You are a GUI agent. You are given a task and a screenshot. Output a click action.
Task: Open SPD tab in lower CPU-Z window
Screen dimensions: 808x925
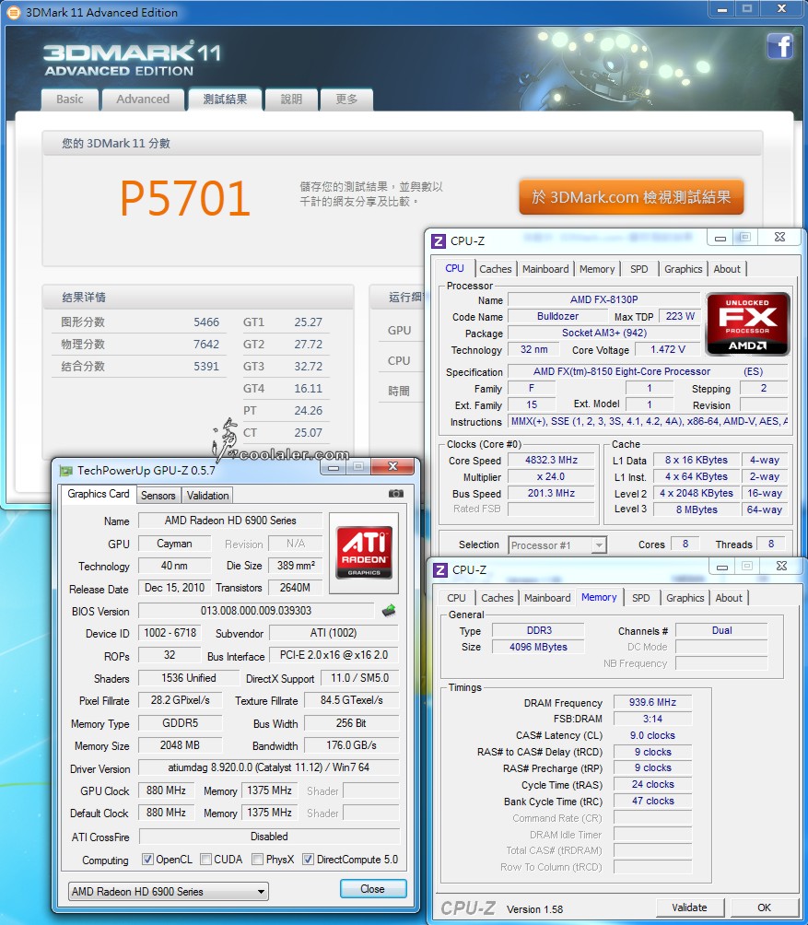pos(640,598)
